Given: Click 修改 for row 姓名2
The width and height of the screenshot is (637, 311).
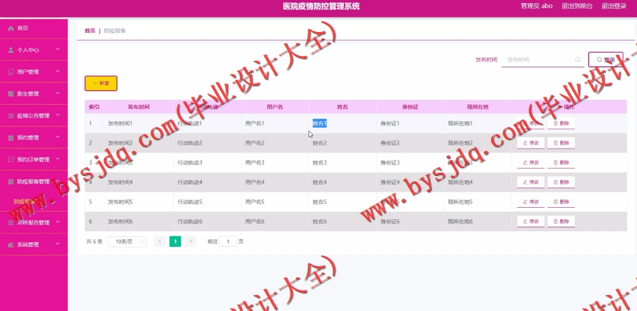Looking at the screenshot, I should point(531,143).
